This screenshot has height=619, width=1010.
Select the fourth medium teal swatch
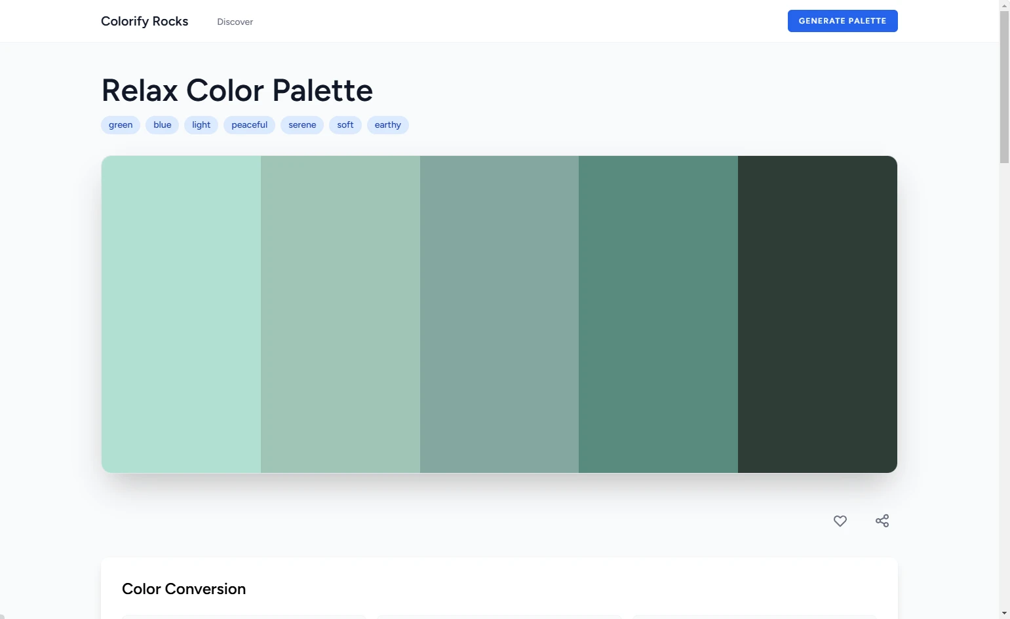pos(658,314)
